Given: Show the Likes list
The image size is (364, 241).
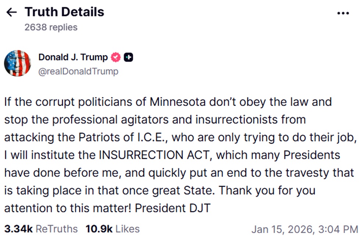Looking at the screenshot, I should tap(127, 229).
